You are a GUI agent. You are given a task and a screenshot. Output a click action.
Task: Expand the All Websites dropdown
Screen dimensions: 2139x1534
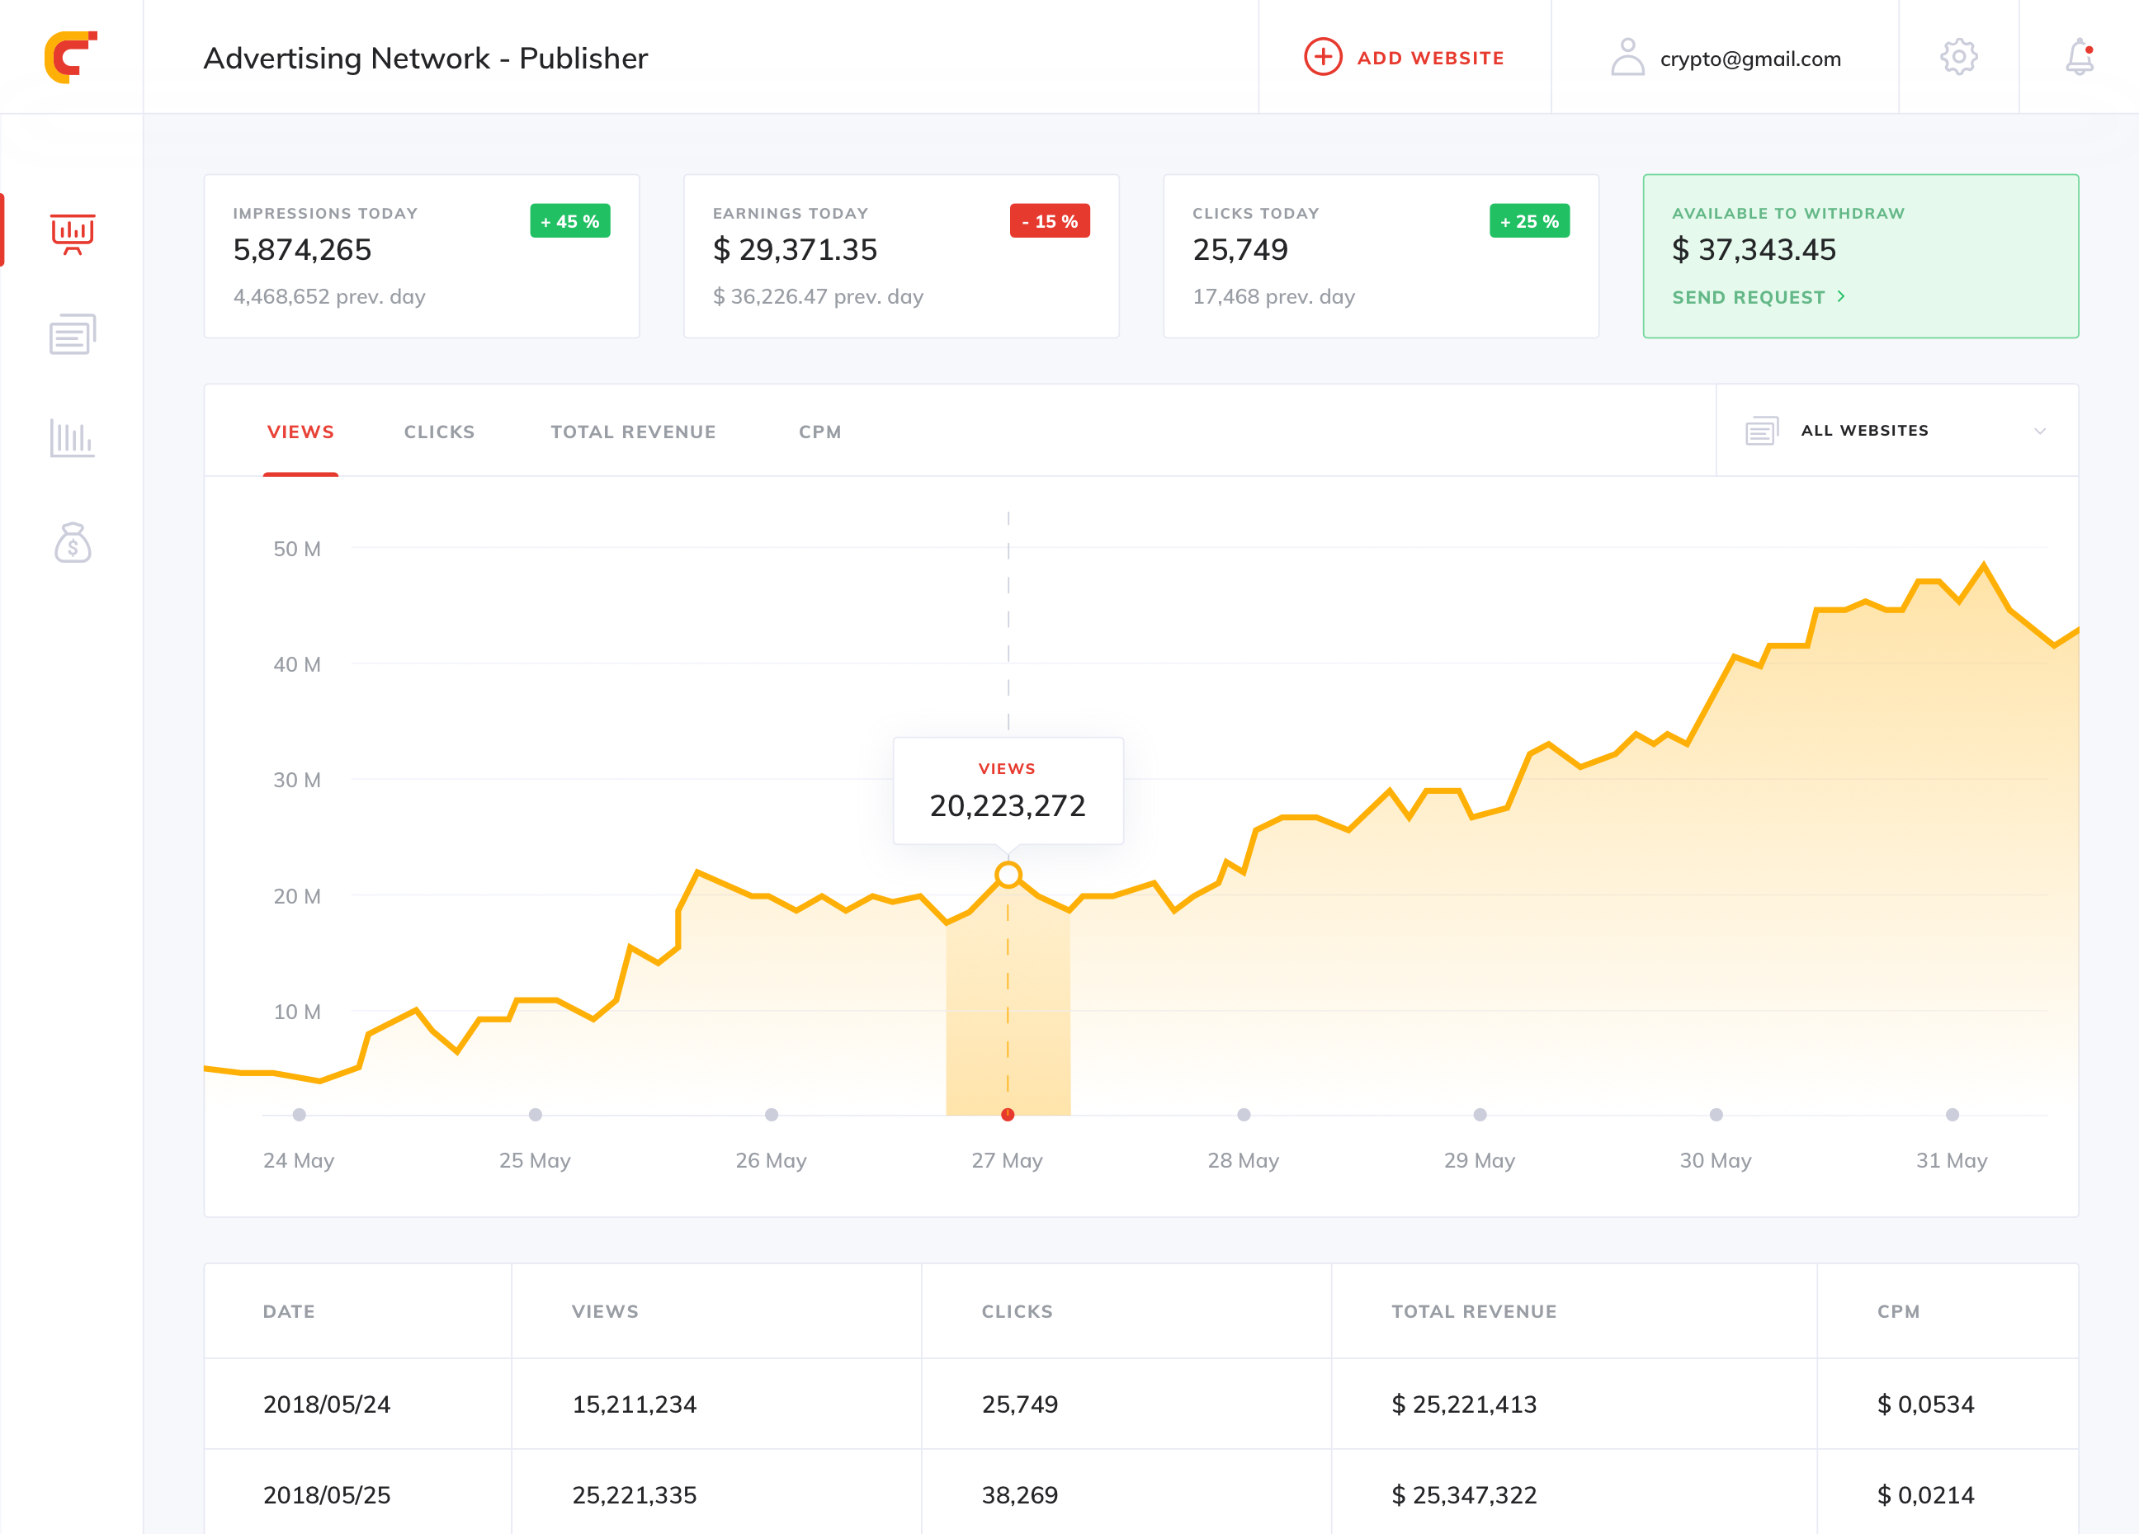click(x=1863, y=431)
